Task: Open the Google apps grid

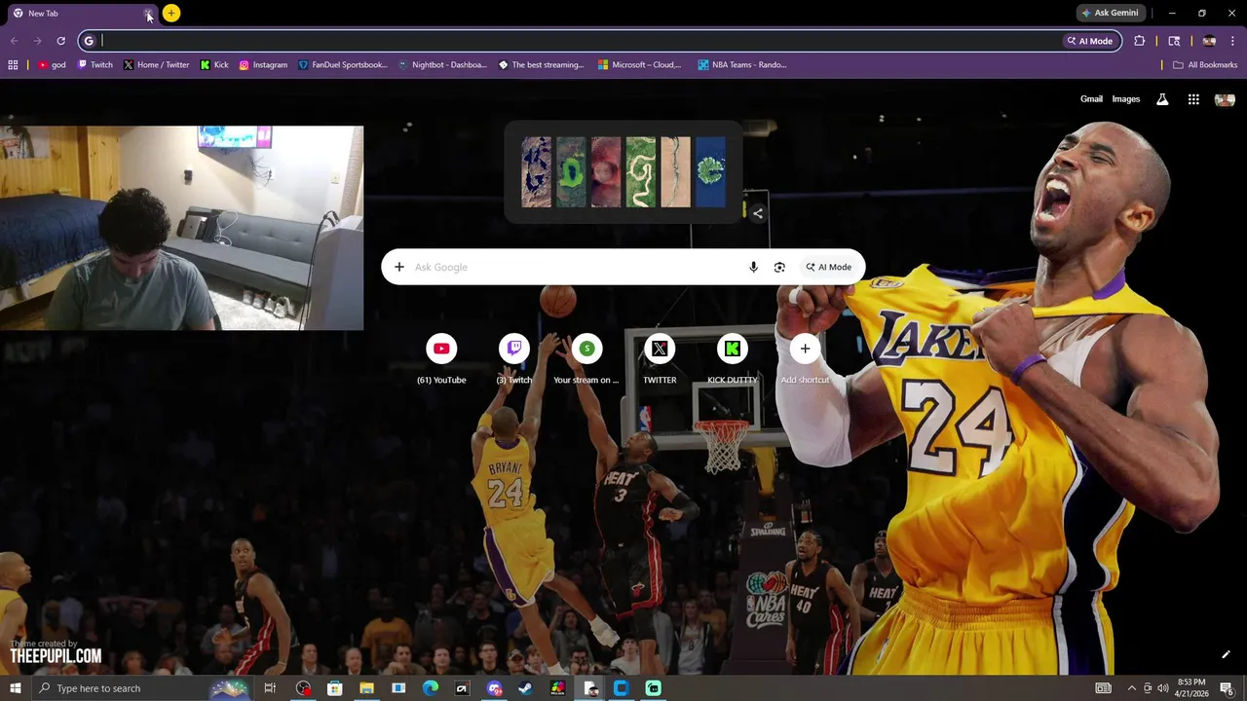Action: tap(1193, 99)
